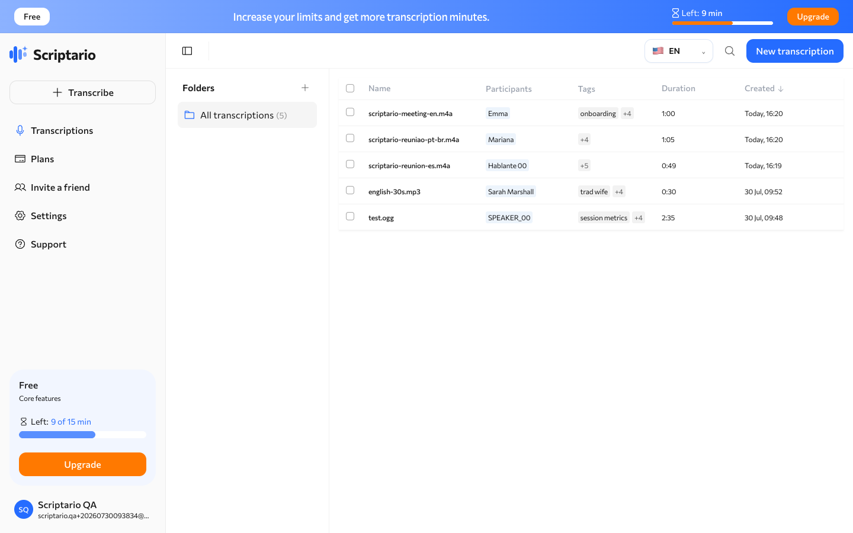Click the session metrics tag
The height and width of the screenshot is (533, 853).
[604, 218]
